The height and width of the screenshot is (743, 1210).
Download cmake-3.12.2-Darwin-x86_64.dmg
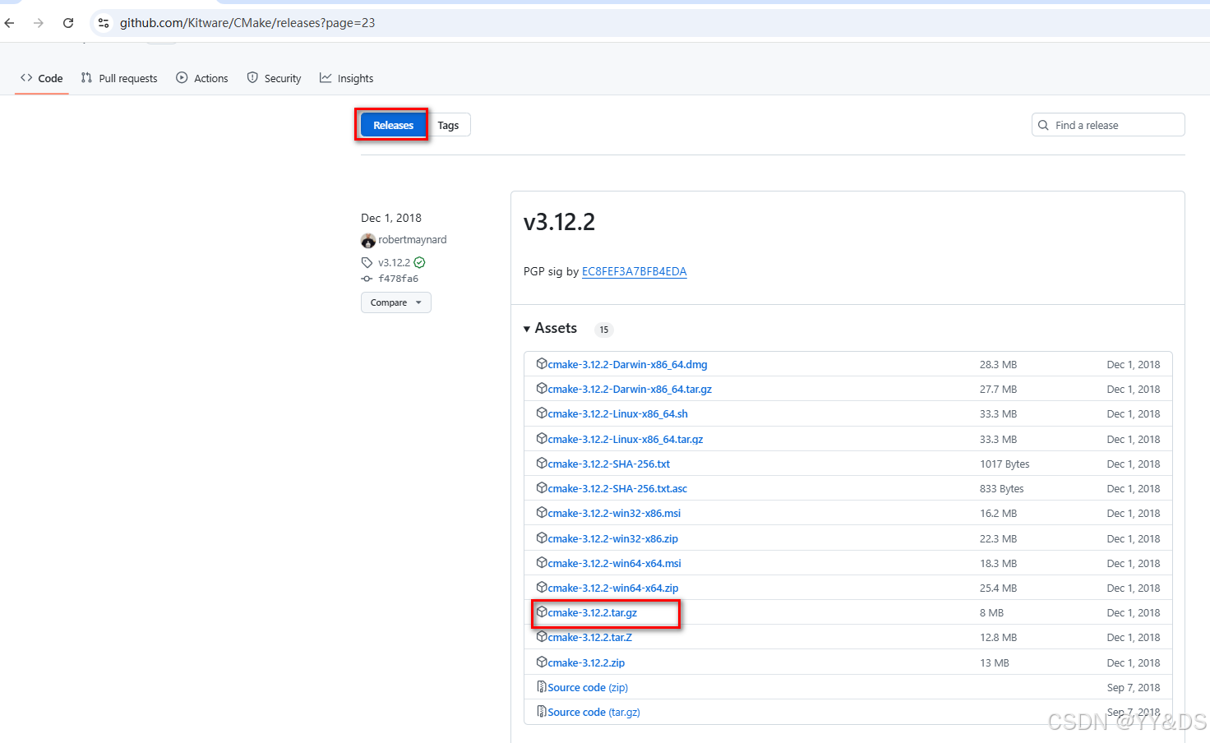pyautogui.click(x=627, y=364)
